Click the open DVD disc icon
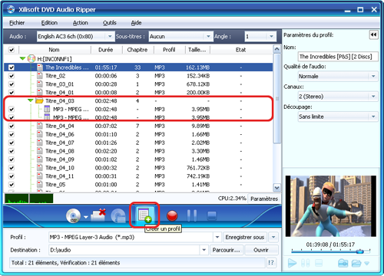Image resolution: width=384 pixels, height=276 pixels. (73, 216)
